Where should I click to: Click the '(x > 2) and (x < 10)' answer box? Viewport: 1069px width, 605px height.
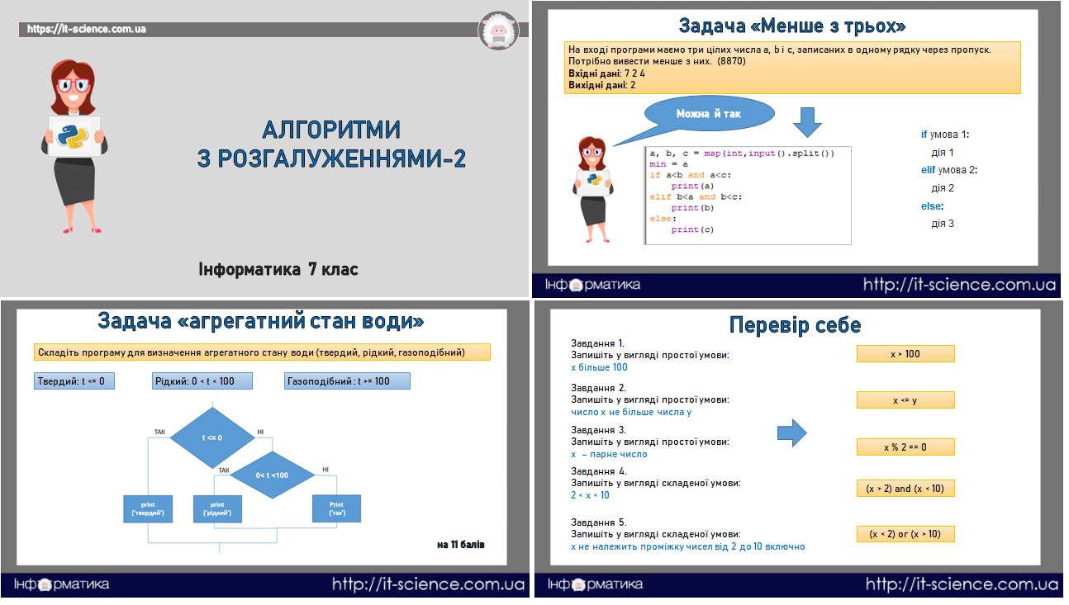(x=905, y=488)
